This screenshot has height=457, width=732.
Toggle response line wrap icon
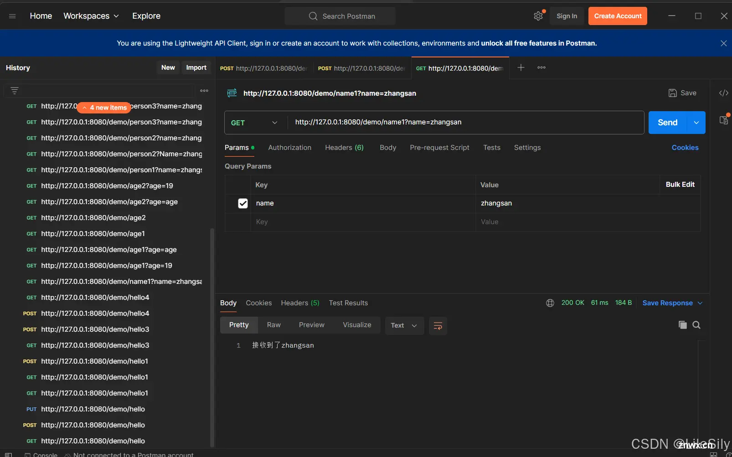pyautogui.click(x=438, y=325)
